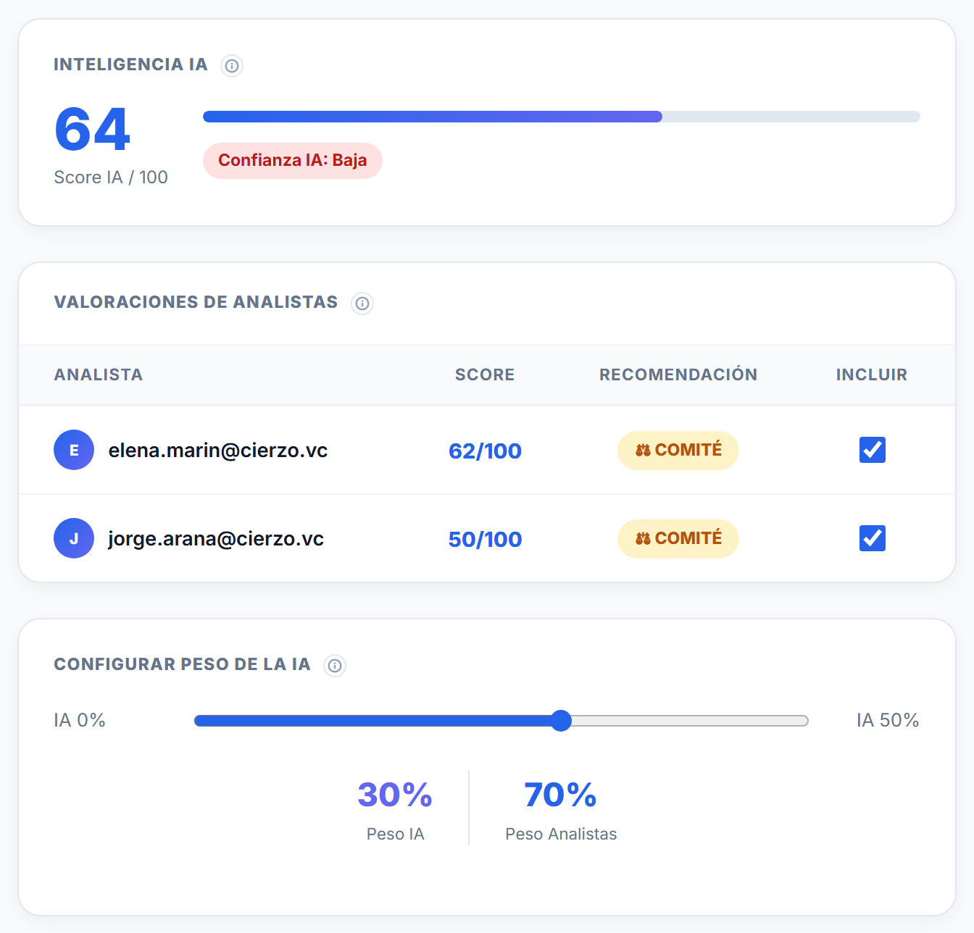Click the elena.marin avatar icon
This screenshot has width=974, height=933.
74,450
